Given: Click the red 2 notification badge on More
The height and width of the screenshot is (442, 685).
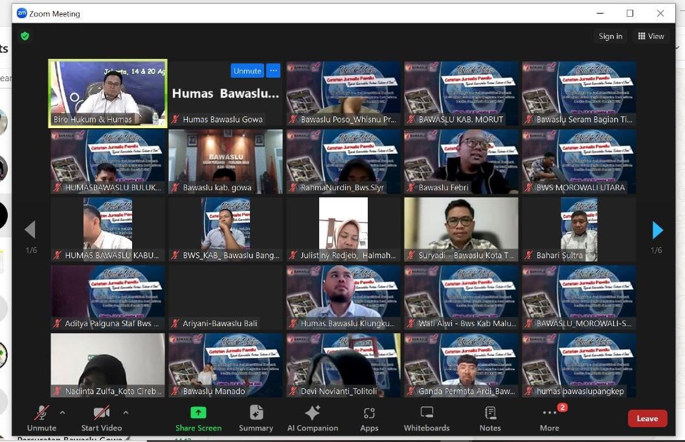Looking at the screenshot, I should pyautogui.click(x=562, y=407).
